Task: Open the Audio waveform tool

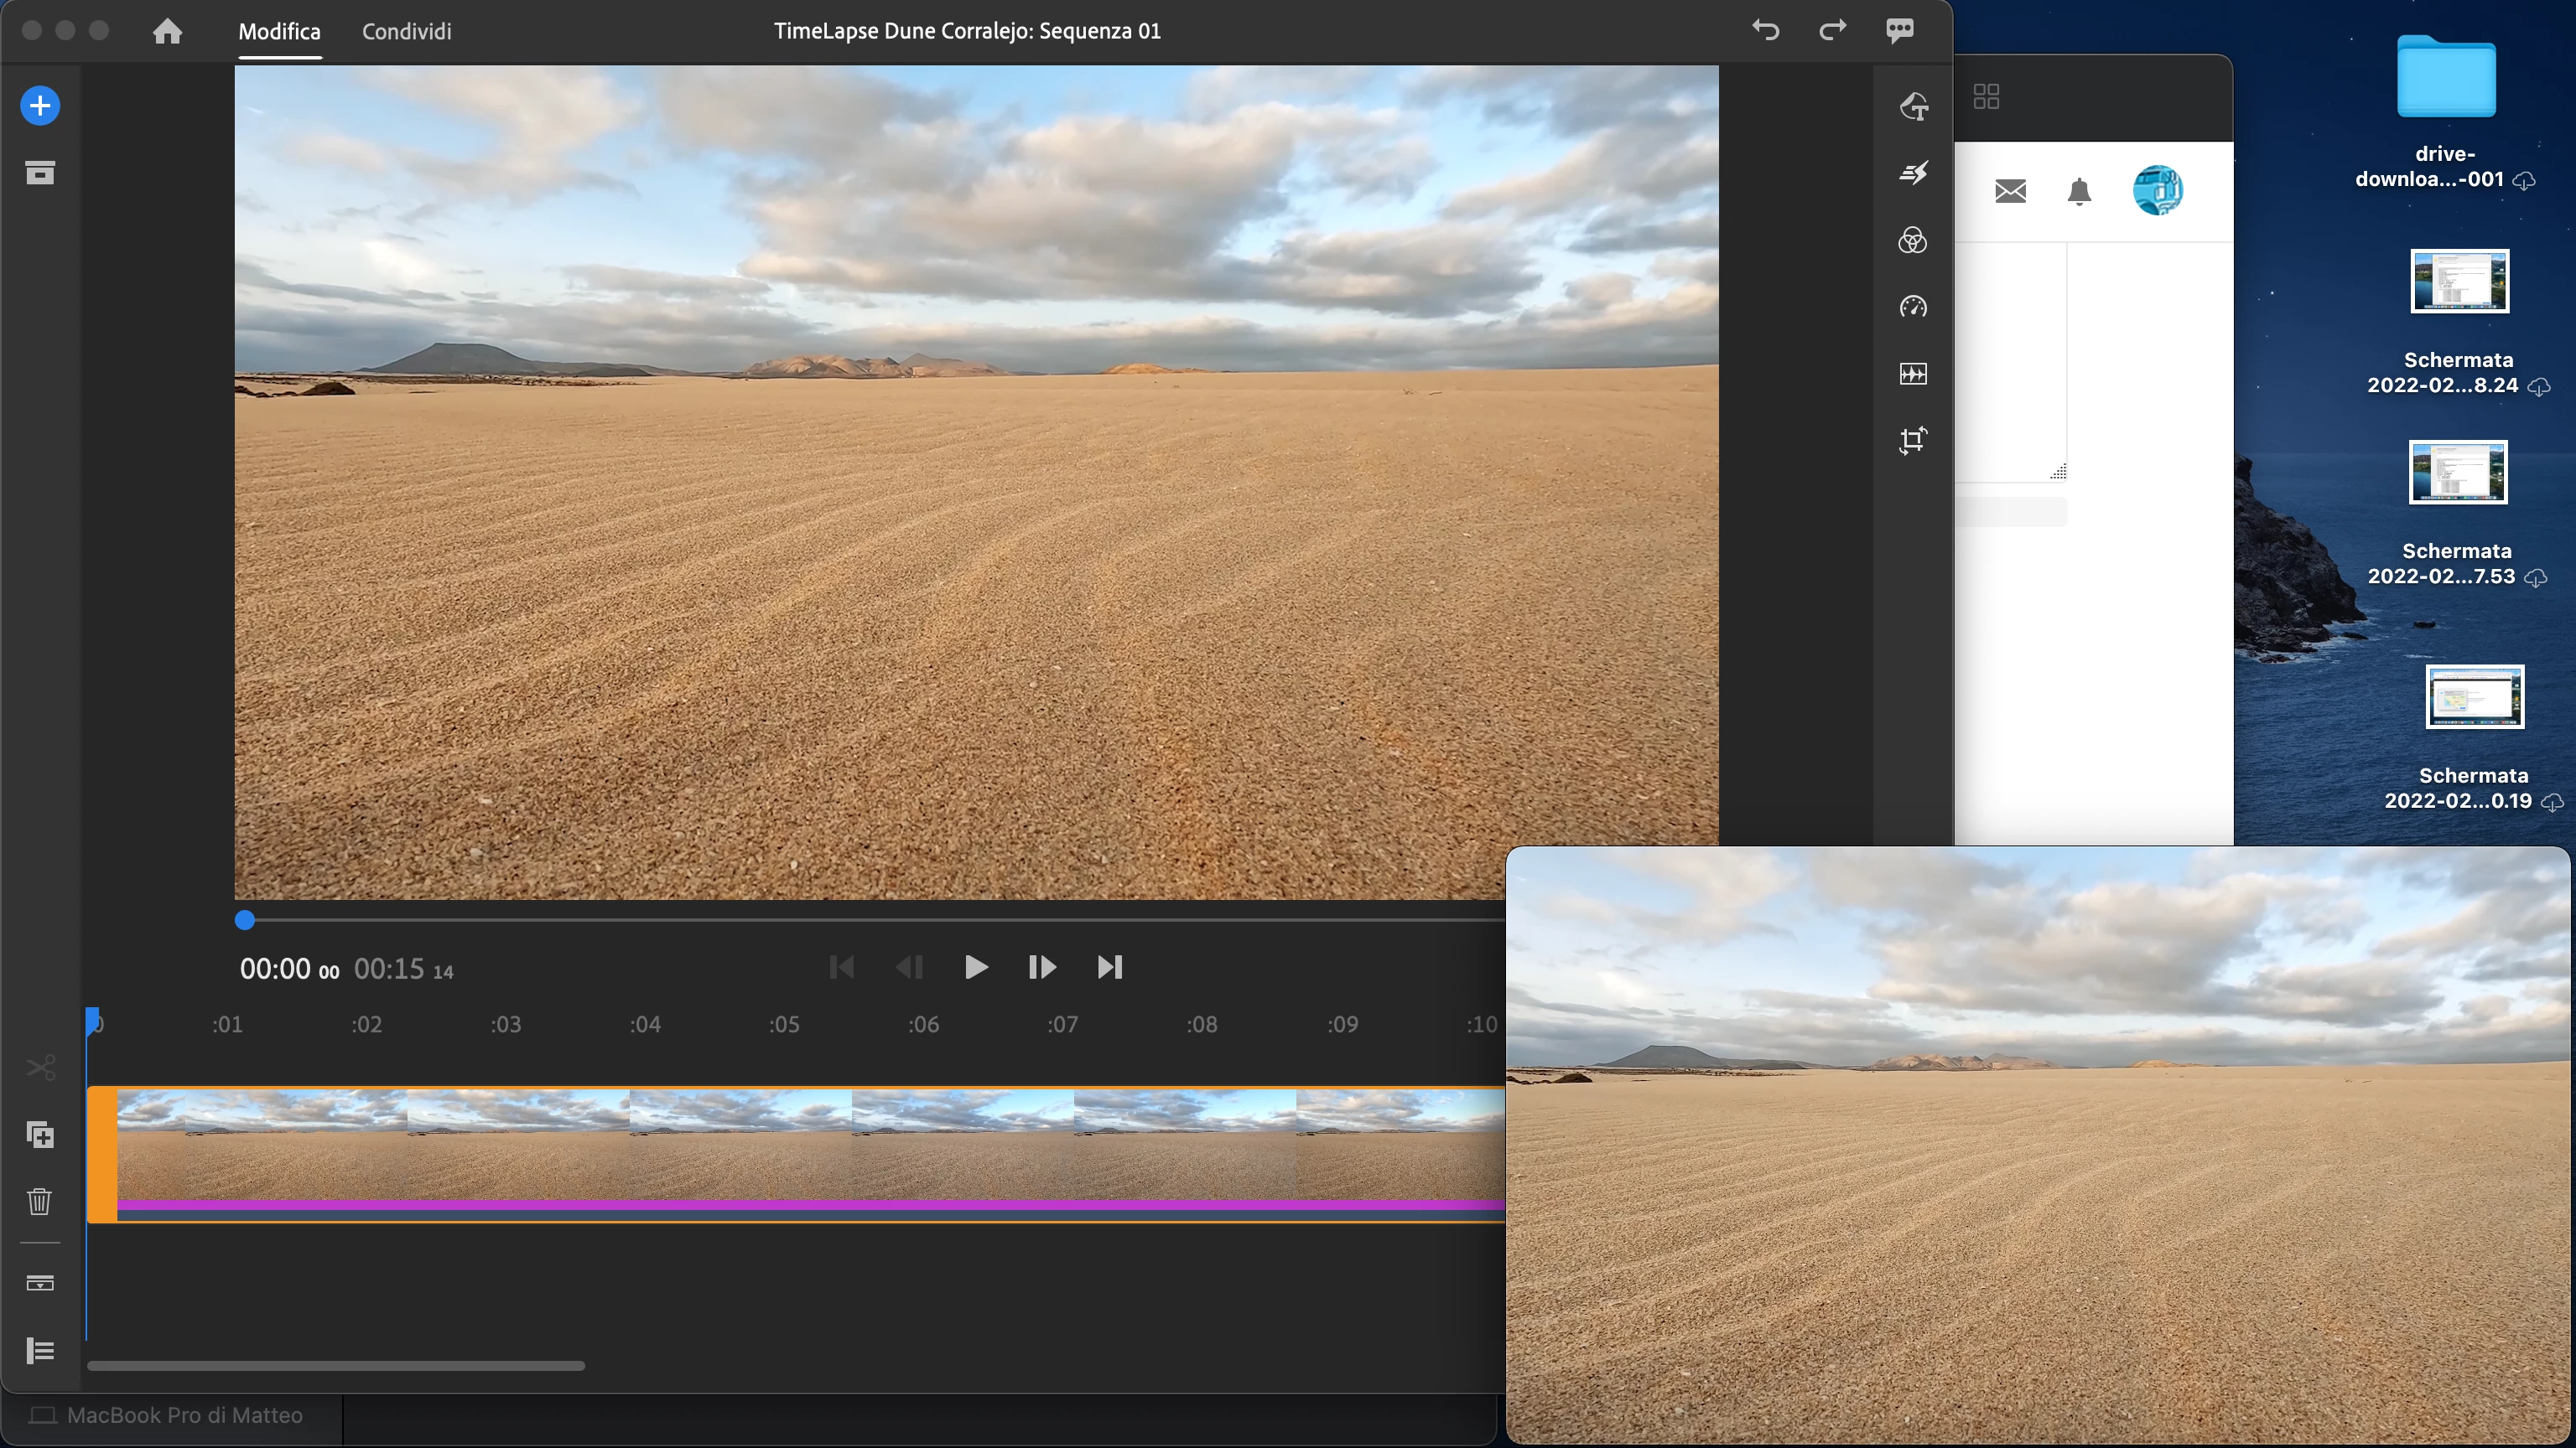Action: click(x=1912, y=374)
